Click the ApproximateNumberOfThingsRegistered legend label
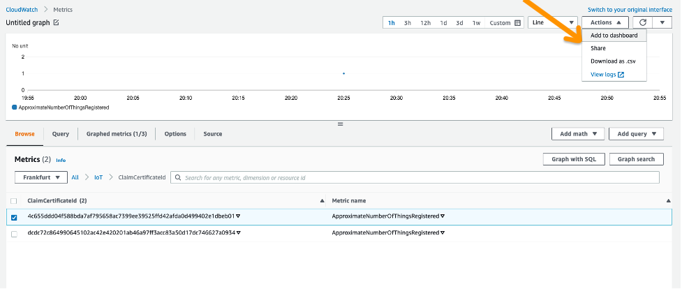 (x=64, y=107)
